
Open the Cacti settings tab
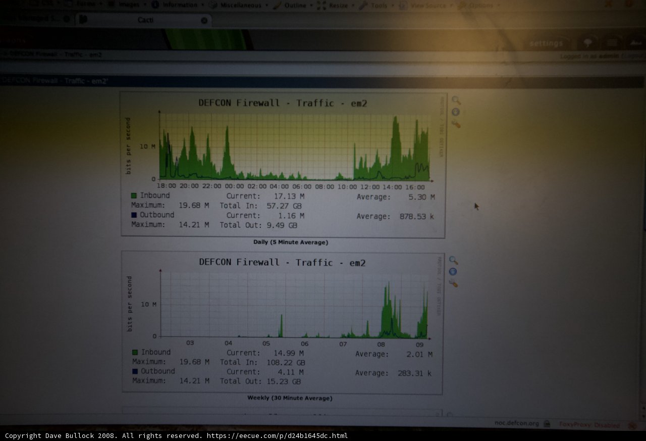click(546, 43)
